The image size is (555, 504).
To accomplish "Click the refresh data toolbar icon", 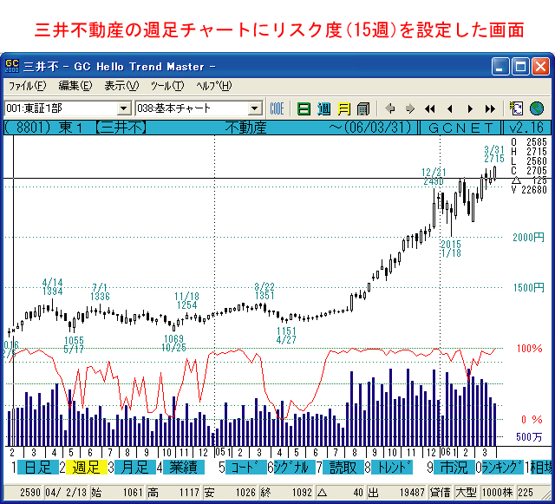I will click(517, 108).
